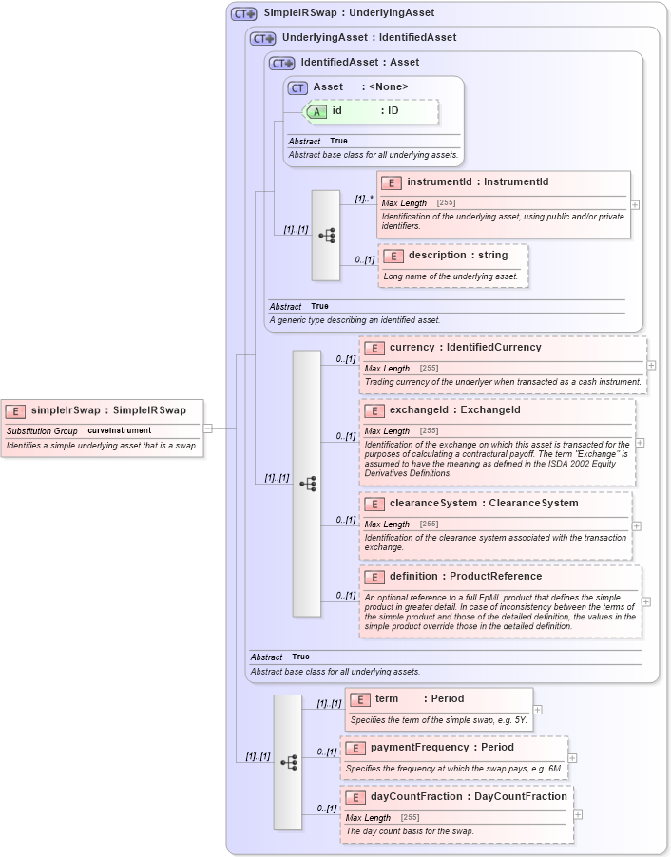Viewport: 671px width, 857px height.
Task: Select the sequence compositor for currency and exchangeId
Action: pyautogui.click(x=307, y=484)
